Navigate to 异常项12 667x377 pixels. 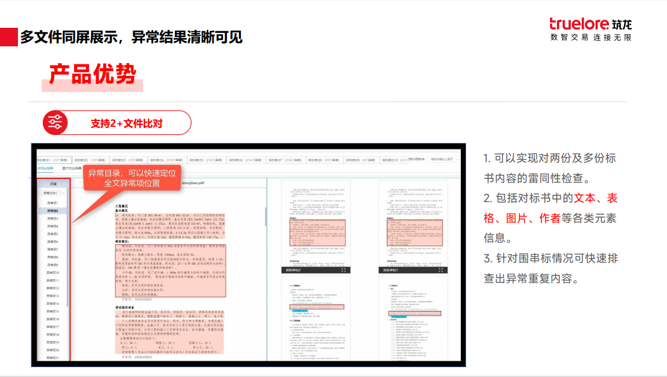tap(53, 288)
